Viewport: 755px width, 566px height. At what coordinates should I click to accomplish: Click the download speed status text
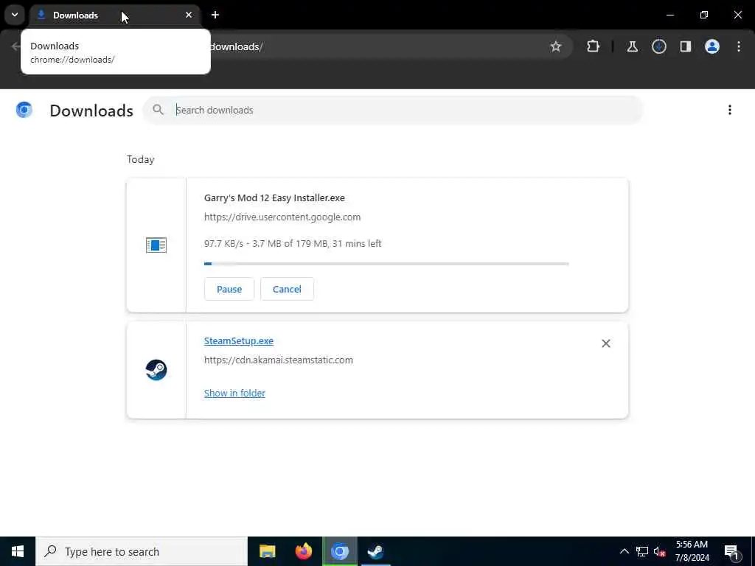293,243
